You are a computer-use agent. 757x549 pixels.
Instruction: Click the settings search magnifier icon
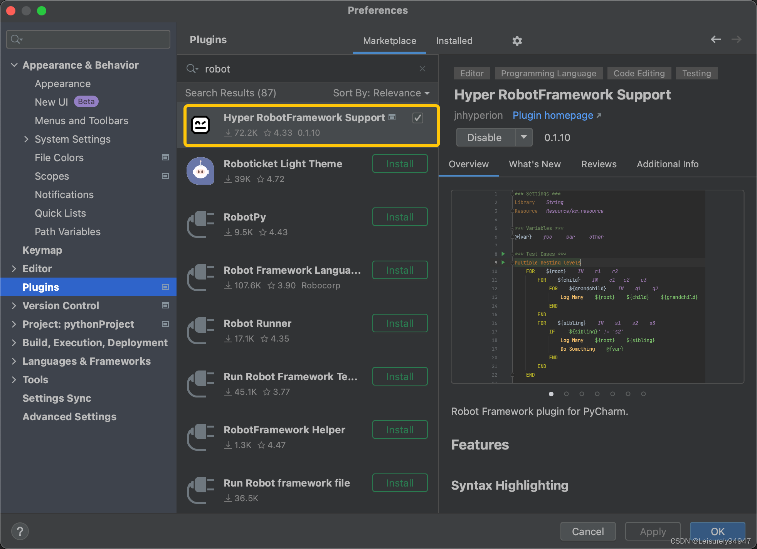(x=17, y=39)
